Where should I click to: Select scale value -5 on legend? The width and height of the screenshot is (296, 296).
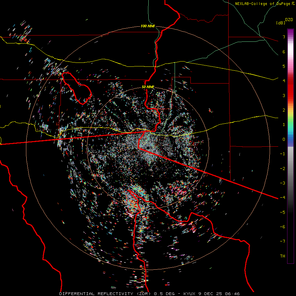[x=283, y=212]
